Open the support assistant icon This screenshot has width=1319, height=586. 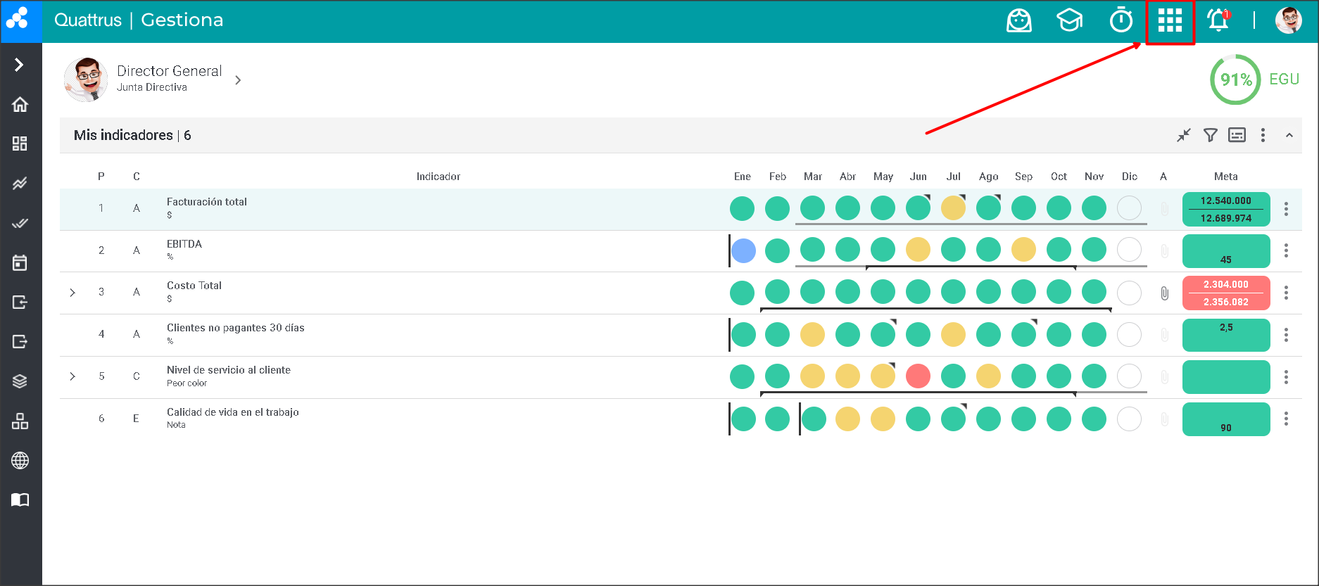1018,20
